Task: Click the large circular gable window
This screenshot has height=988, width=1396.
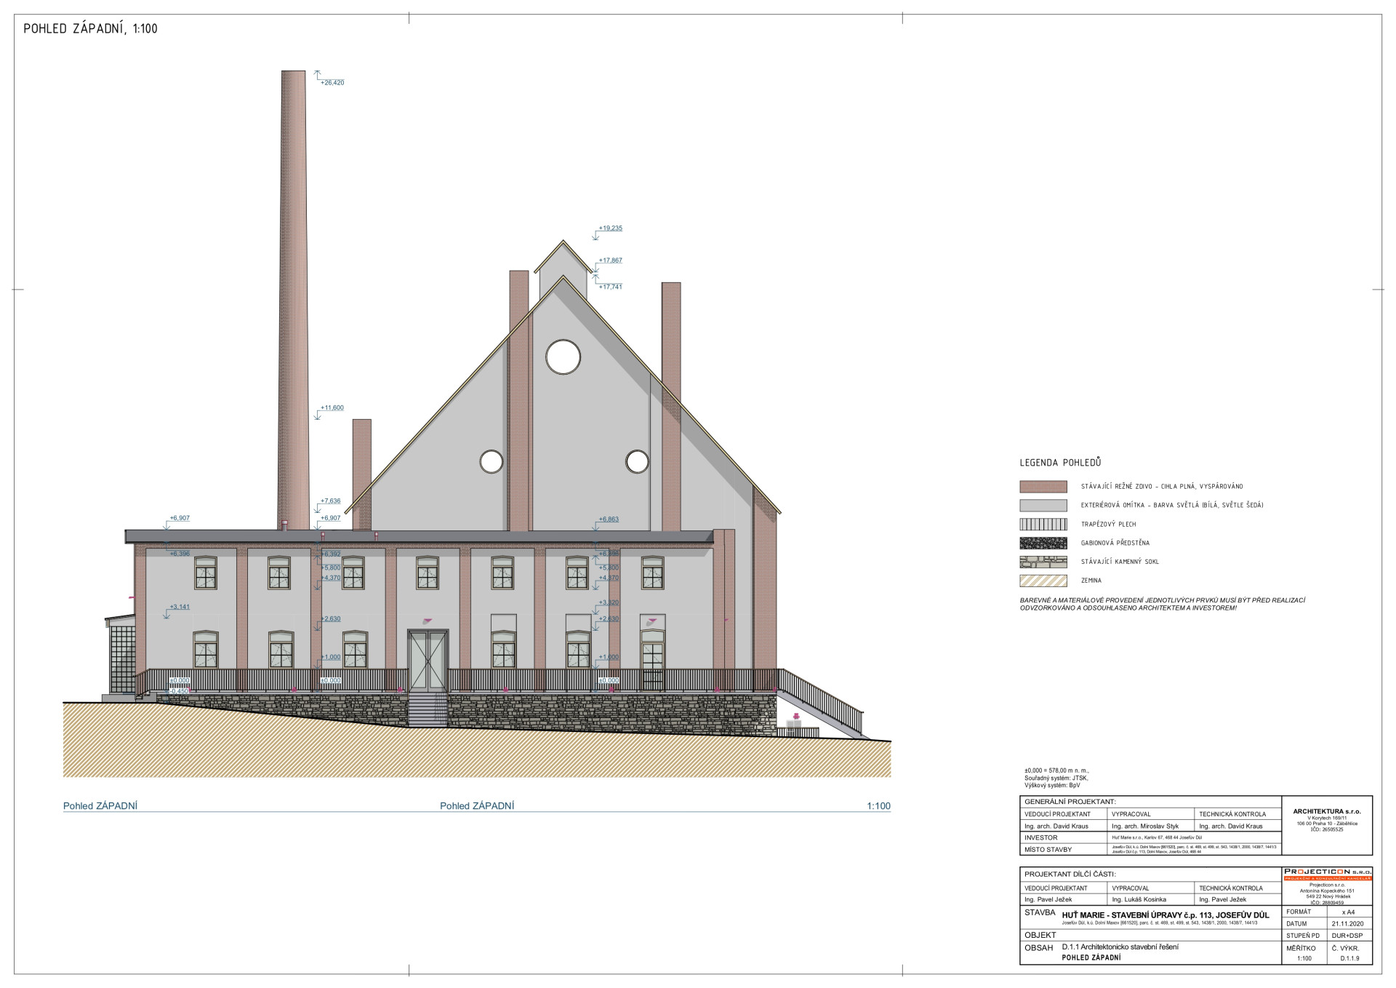Action: click(563, 356)
